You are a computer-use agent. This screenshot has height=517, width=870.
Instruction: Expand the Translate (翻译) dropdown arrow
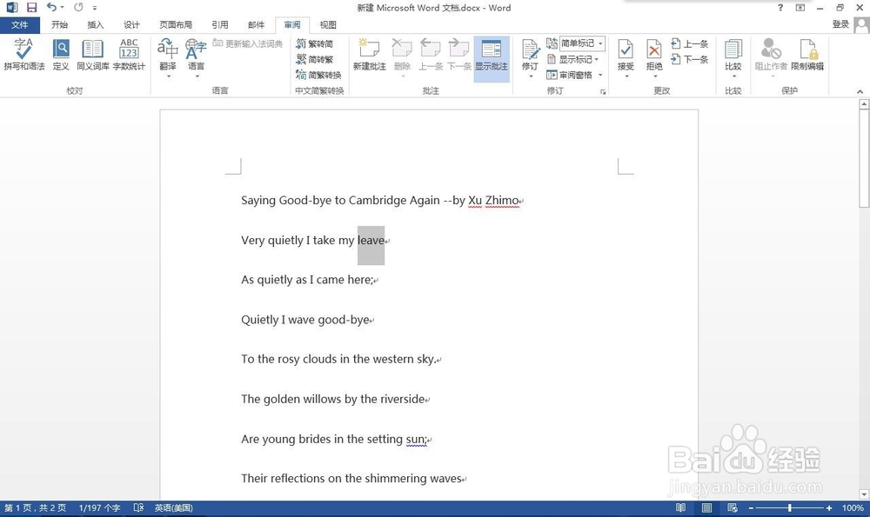coord(168,76)
